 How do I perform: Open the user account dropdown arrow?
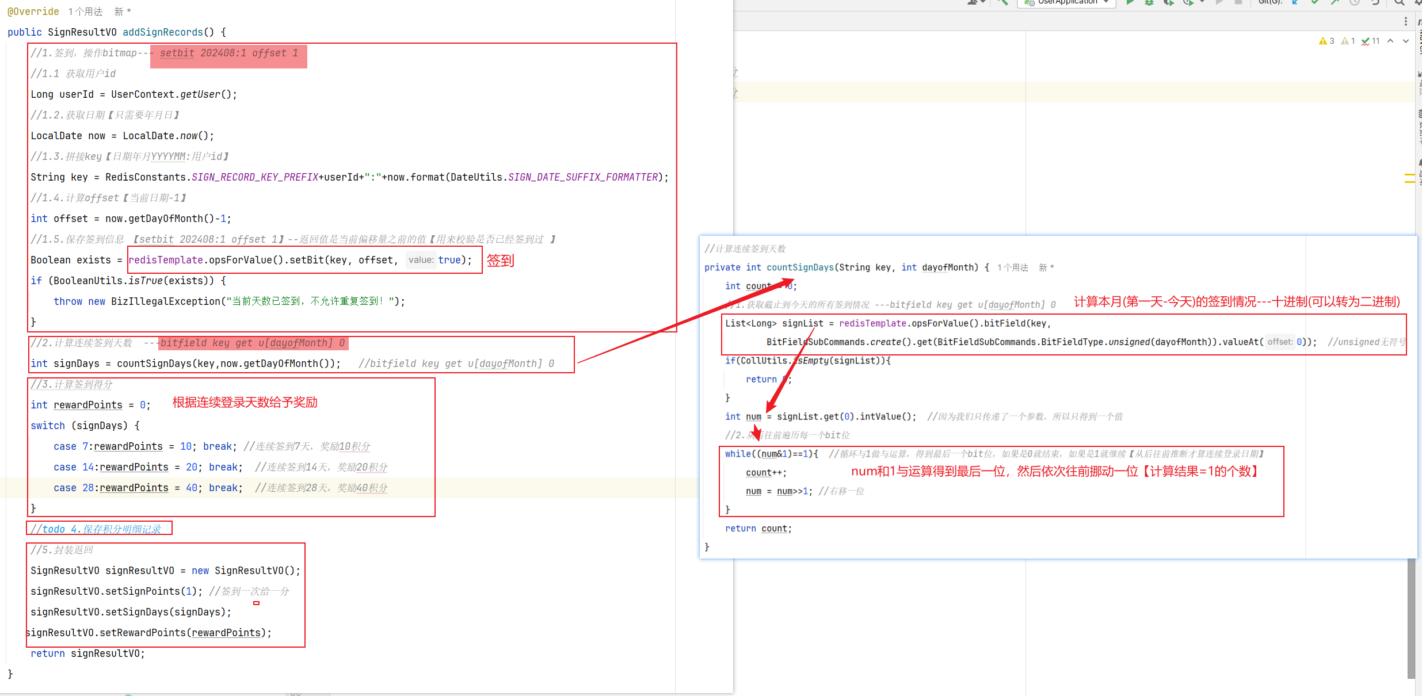(x=982, y=2)
